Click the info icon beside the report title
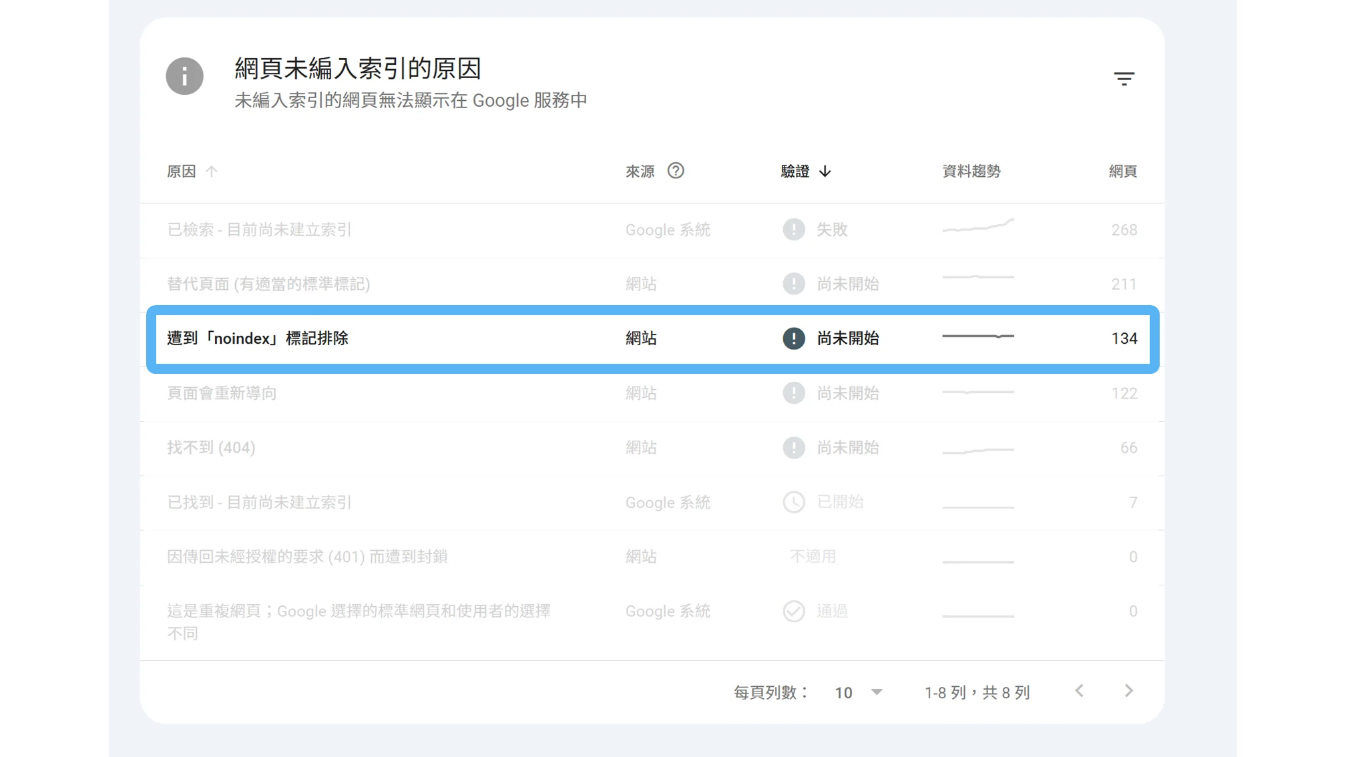The image size is (1346, 757). tap(185, 76)
